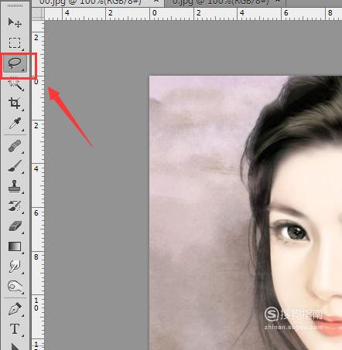
Task: Select the Type tool
Action: point(15,329)
